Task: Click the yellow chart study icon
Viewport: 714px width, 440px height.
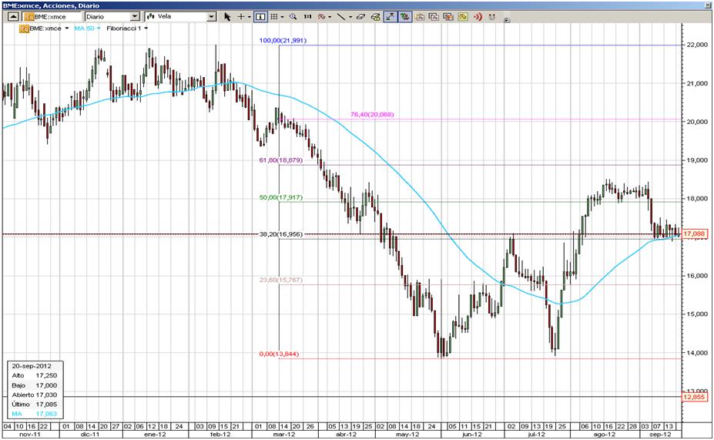Action: (463, 17)
